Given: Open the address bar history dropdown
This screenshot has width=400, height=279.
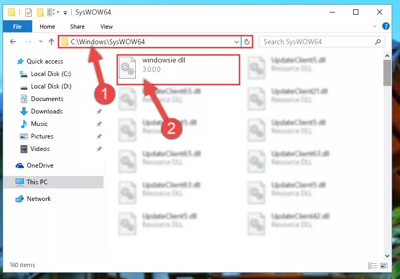Looking at the screenshot, I should [x=237, y=42].
